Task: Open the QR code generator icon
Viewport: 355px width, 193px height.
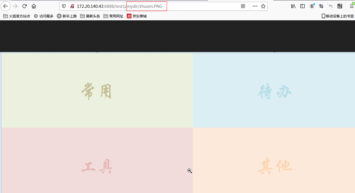Action: tap(243, 6)
